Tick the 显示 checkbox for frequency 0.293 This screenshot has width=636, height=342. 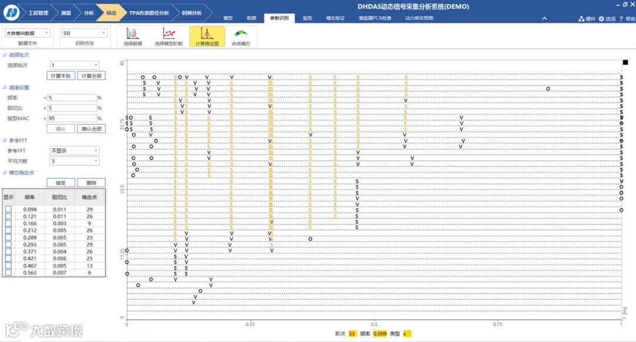8,244
